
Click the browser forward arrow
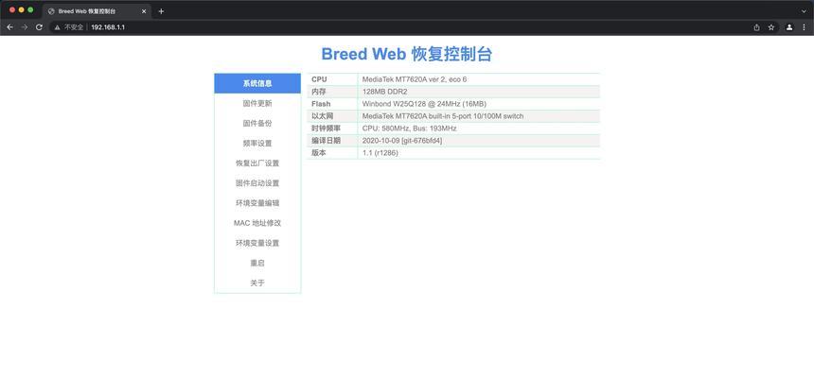point(25,27)
